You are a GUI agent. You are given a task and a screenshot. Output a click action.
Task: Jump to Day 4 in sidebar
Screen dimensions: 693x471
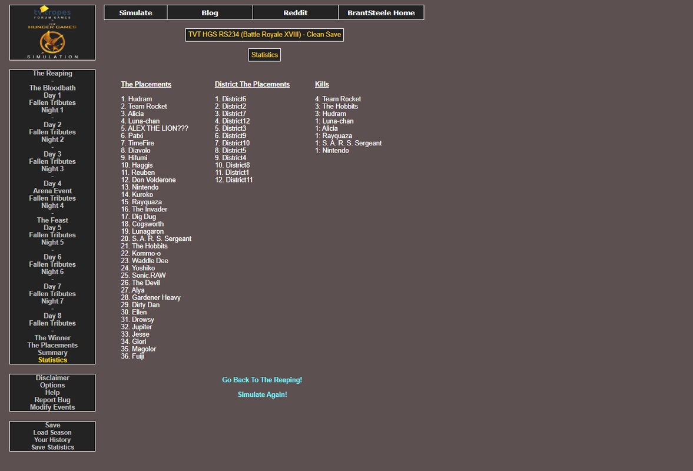click(x=52, y=183)
